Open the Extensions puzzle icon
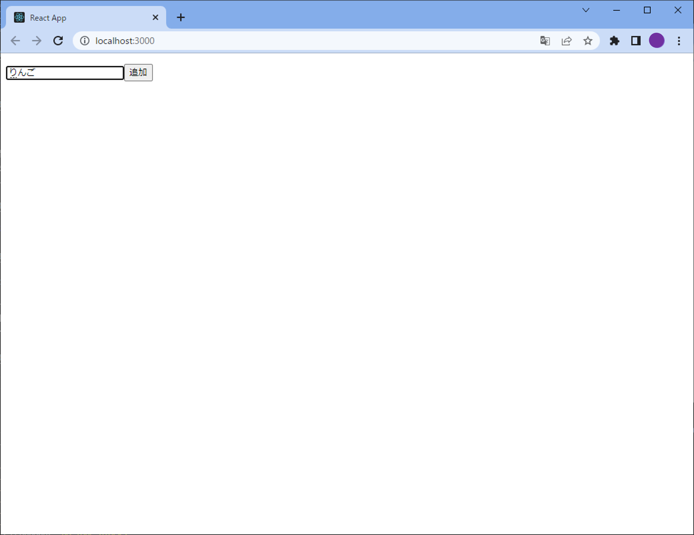This screenshot has height=535, width=694. coord(615,41)
